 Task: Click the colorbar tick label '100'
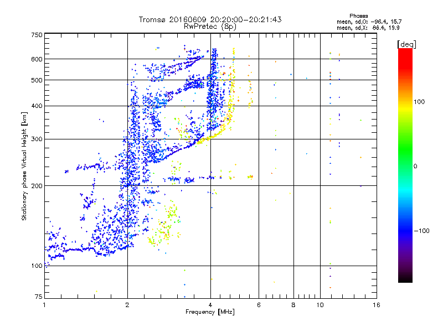pyautogui.click(x=419, y=102)
